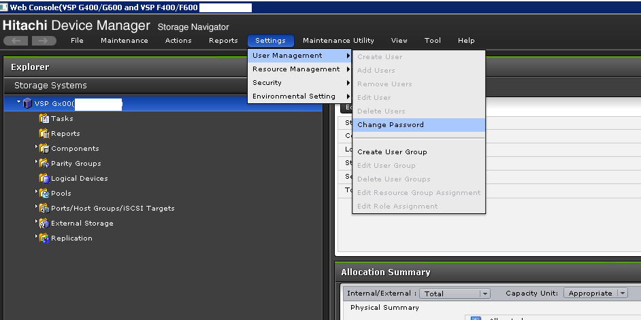The width and height of the screenshot is (641, 320).
Task: Select User Management submenu entry
Action: (x=299, y=56)
